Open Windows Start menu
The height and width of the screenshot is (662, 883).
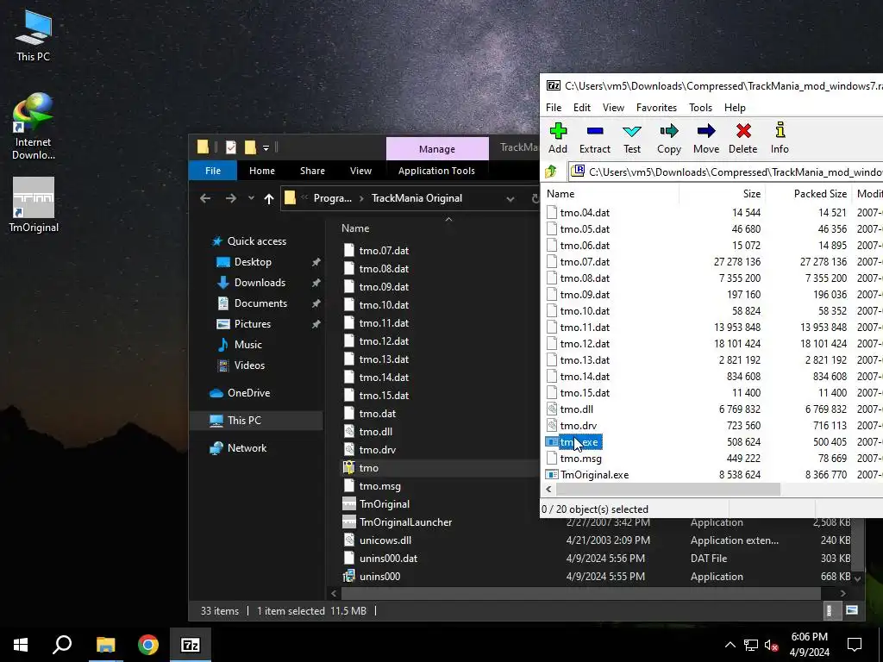click(21, 645)
